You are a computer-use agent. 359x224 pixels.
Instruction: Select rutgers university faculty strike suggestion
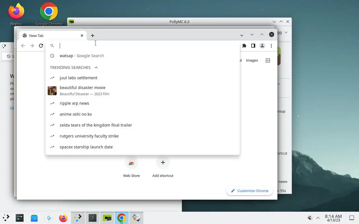coord(142,136)
